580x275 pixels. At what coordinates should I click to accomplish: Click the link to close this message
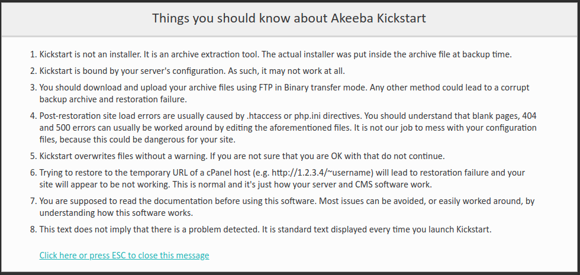pos(124,255)
